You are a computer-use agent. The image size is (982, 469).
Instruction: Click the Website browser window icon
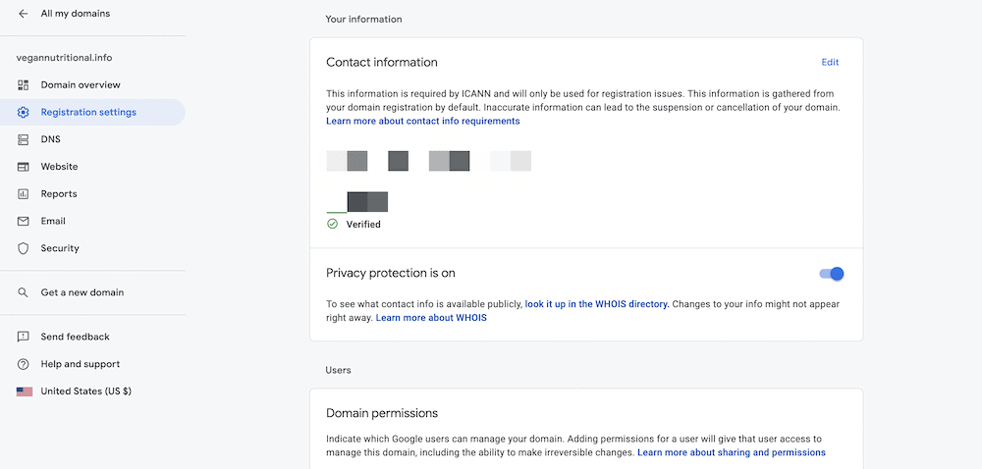tap(24, 167)
